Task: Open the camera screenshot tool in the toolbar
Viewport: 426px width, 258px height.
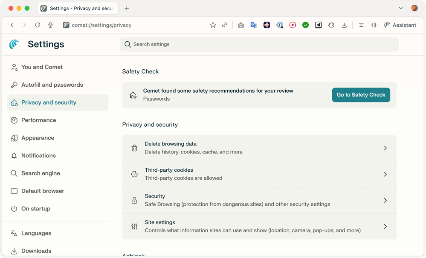Action: 241,25
